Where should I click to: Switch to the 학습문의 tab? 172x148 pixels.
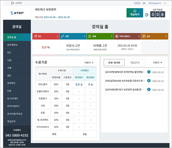pyautogui.click(x=135, y=63)
